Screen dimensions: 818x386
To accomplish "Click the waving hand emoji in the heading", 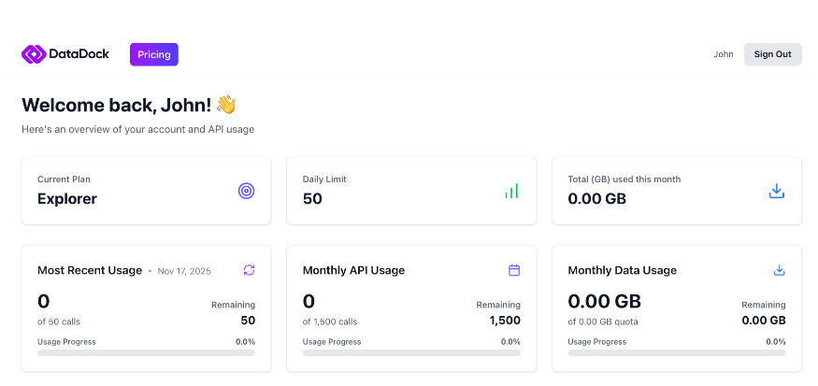I will tap(226, 105).
